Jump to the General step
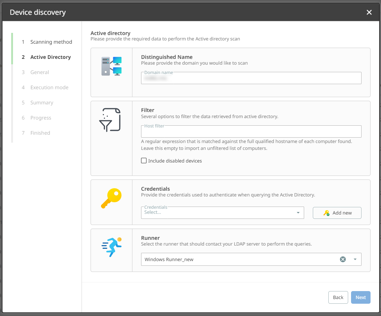The height and width of the screenshot is (316, 381). pyautogui.click(x=40, y=72)
